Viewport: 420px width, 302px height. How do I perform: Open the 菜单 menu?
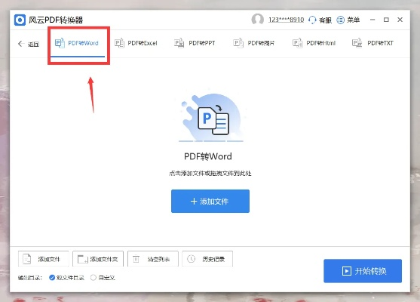tap(348, 20)
